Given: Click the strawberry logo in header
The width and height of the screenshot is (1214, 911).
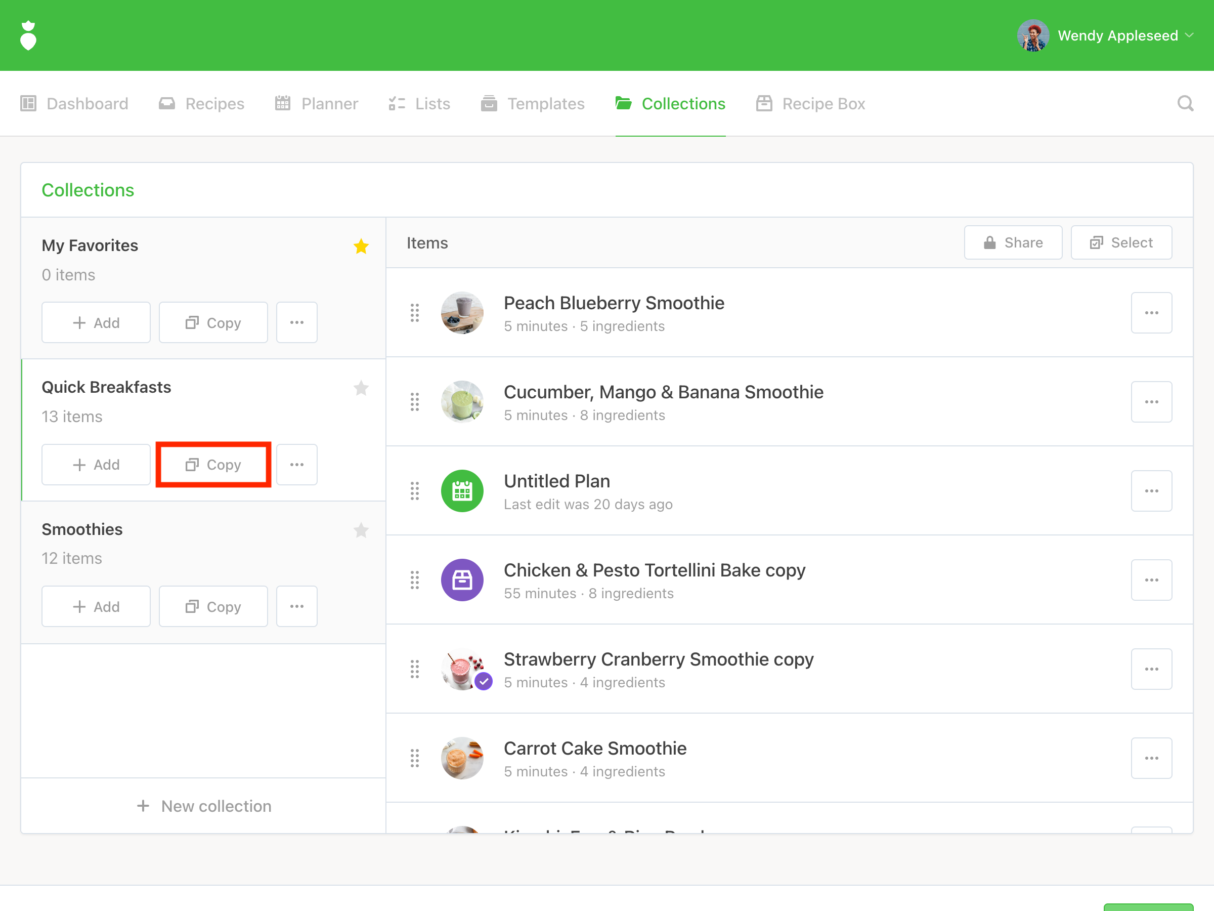Looking at the screenshot, I should [x=28, y=36].
